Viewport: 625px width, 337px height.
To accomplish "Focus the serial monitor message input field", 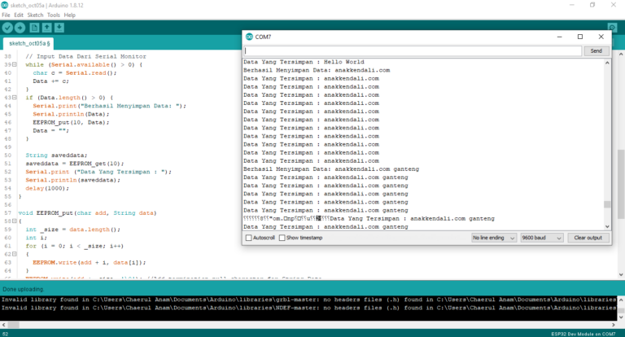I will [x=412, y=50].
